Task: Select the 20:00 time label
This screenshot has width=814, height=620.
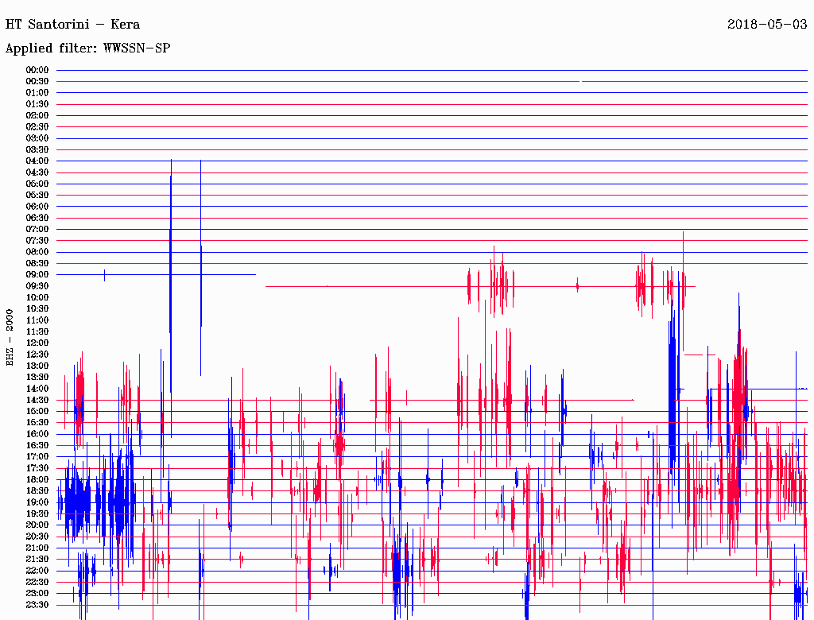Action: coord(37,525)
